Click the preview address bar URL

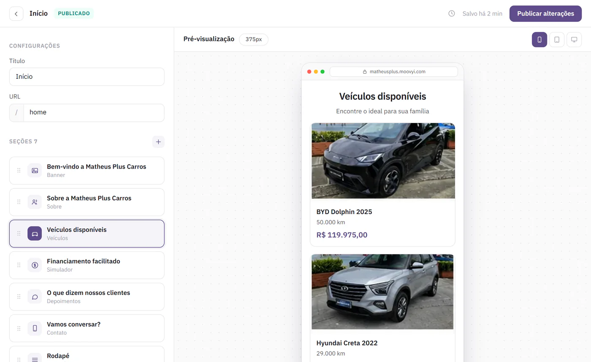[x=393, y=72]
